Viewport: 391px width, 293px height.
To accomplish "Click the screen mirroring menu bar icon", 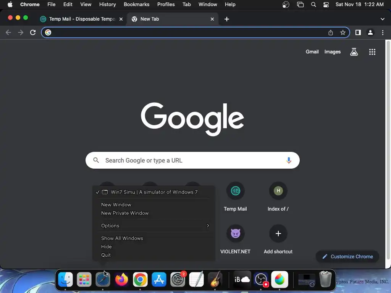I will (300, 5).
